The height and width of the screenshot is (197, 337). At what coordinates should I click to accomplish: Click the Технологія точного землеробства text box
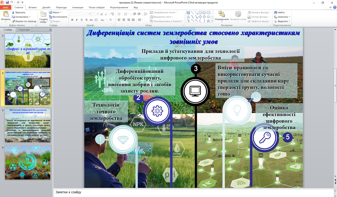106,112
